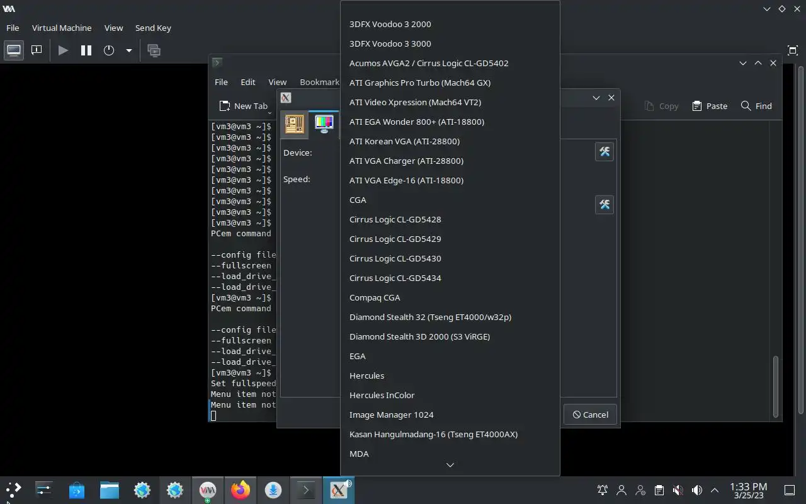
Task: Open shutdown options dropdown arrow
Action: (128, 50)
